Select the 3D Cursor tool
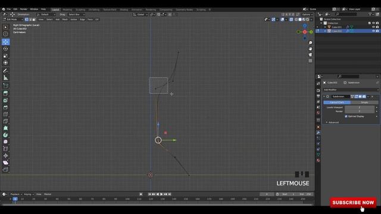The image size is (381, 214). (5, 34)
